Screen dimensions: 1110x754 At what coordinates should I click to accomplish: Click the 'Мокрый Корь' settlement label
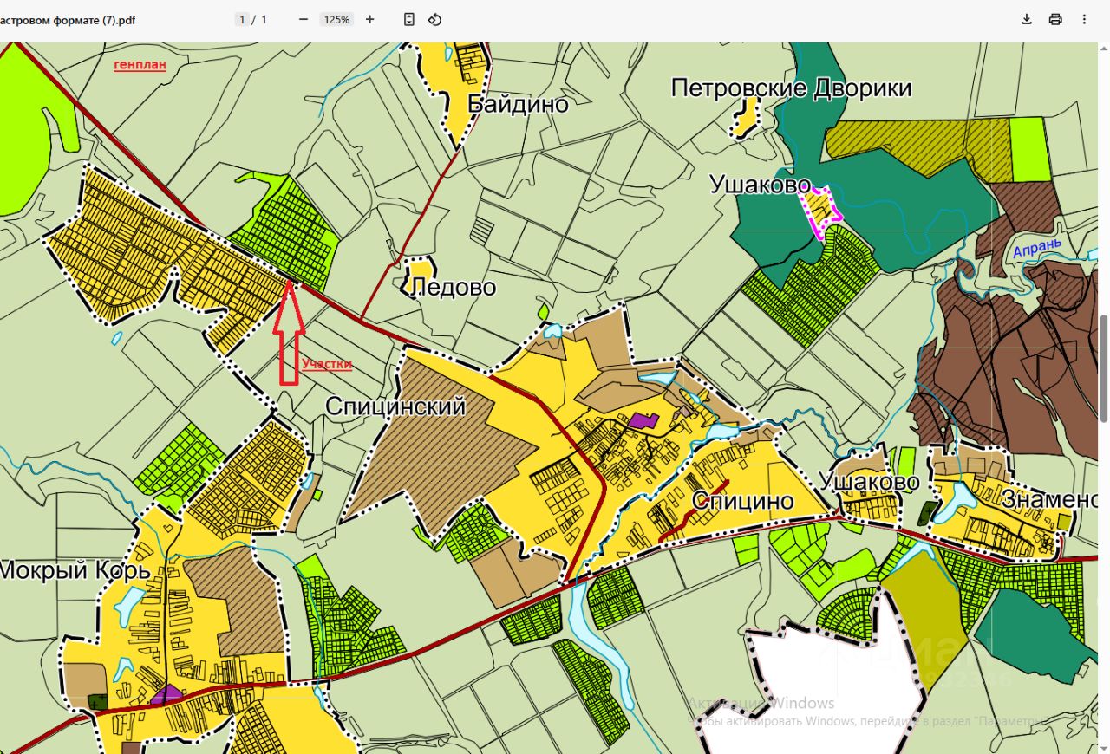pyautogui.click(x=75, y=570)
